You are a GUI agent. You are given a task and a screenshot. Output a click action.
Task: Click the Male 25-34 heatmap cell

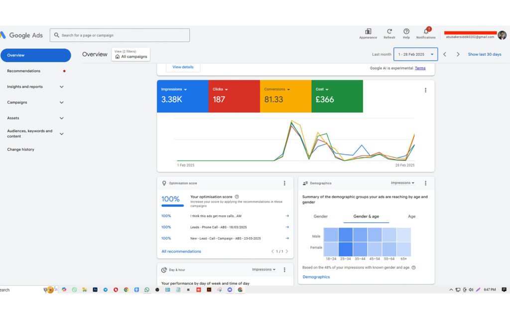tap(346, 235)
